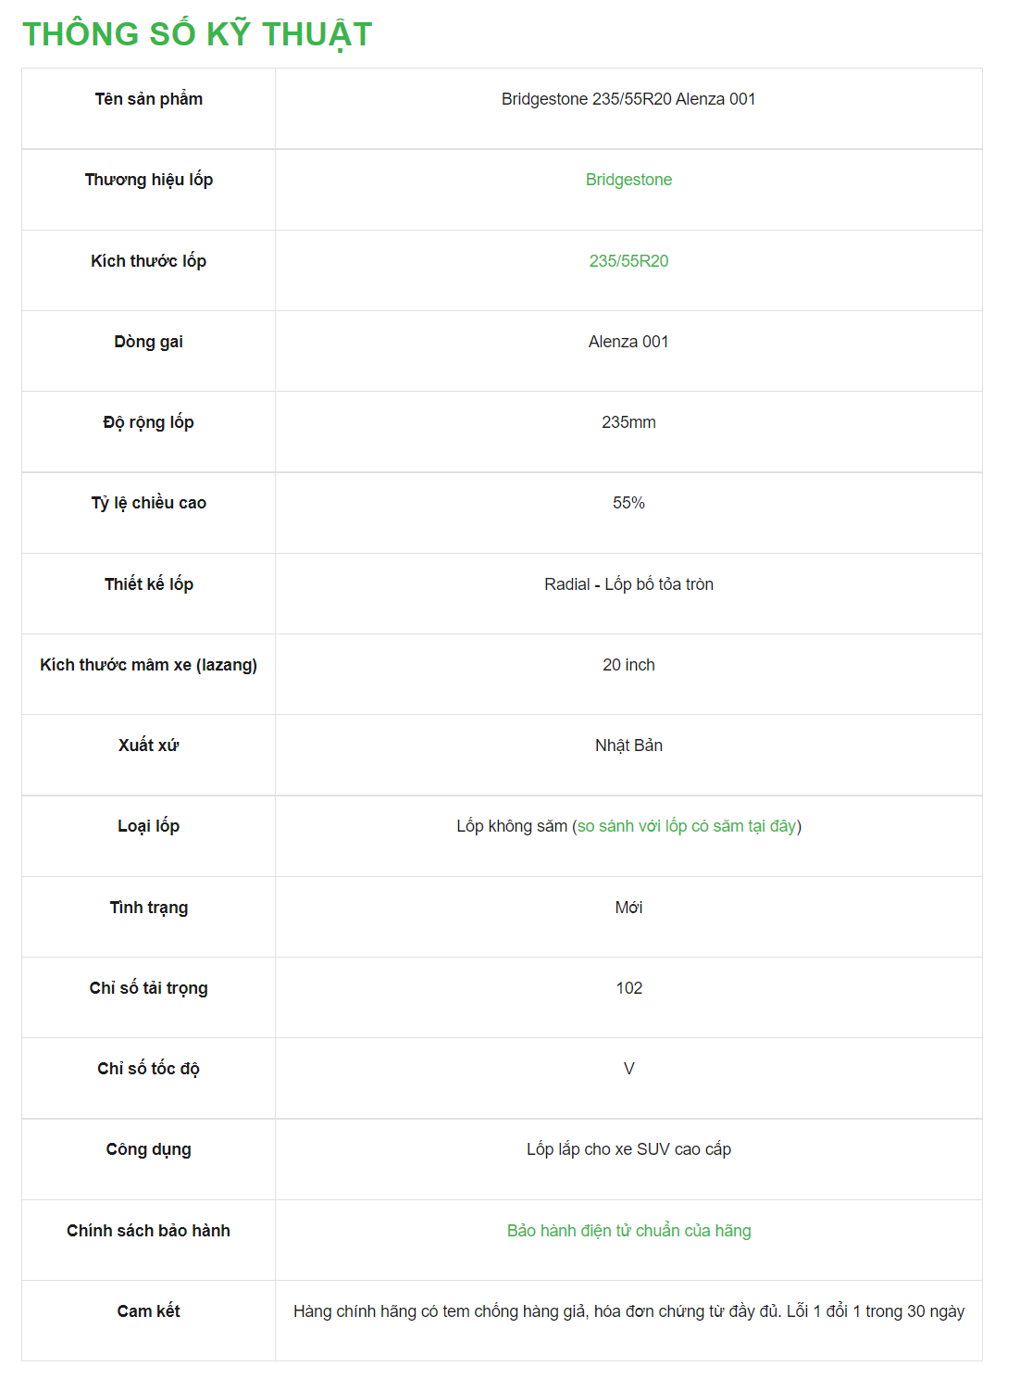
Task: Select the Thương hiệu lốp row label
Action: (x=149, y=180)
